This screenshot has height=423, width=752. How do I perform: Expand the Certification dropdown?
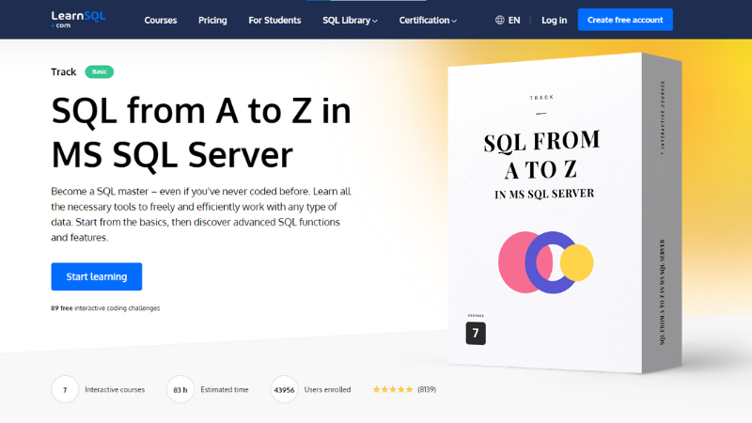[428, 20]
